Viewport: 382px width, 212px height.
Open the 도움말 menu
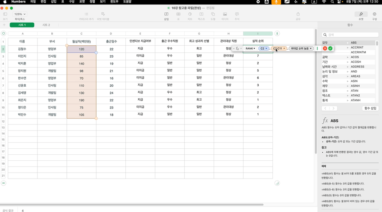point(127,2)
